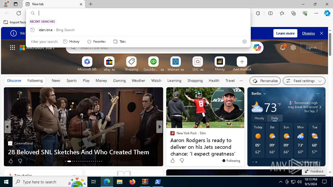Open See full forecast link
333x187 pixels.
307,162
